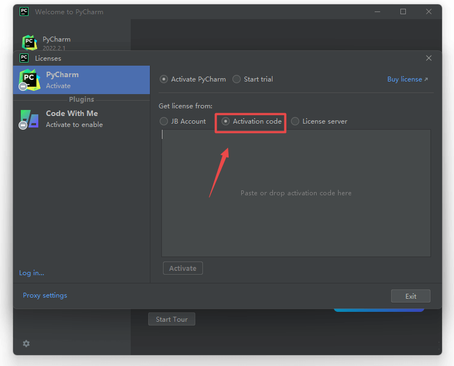Close the Licenses dialog
This screenshot has height=366, width=454.
[429, 58]
